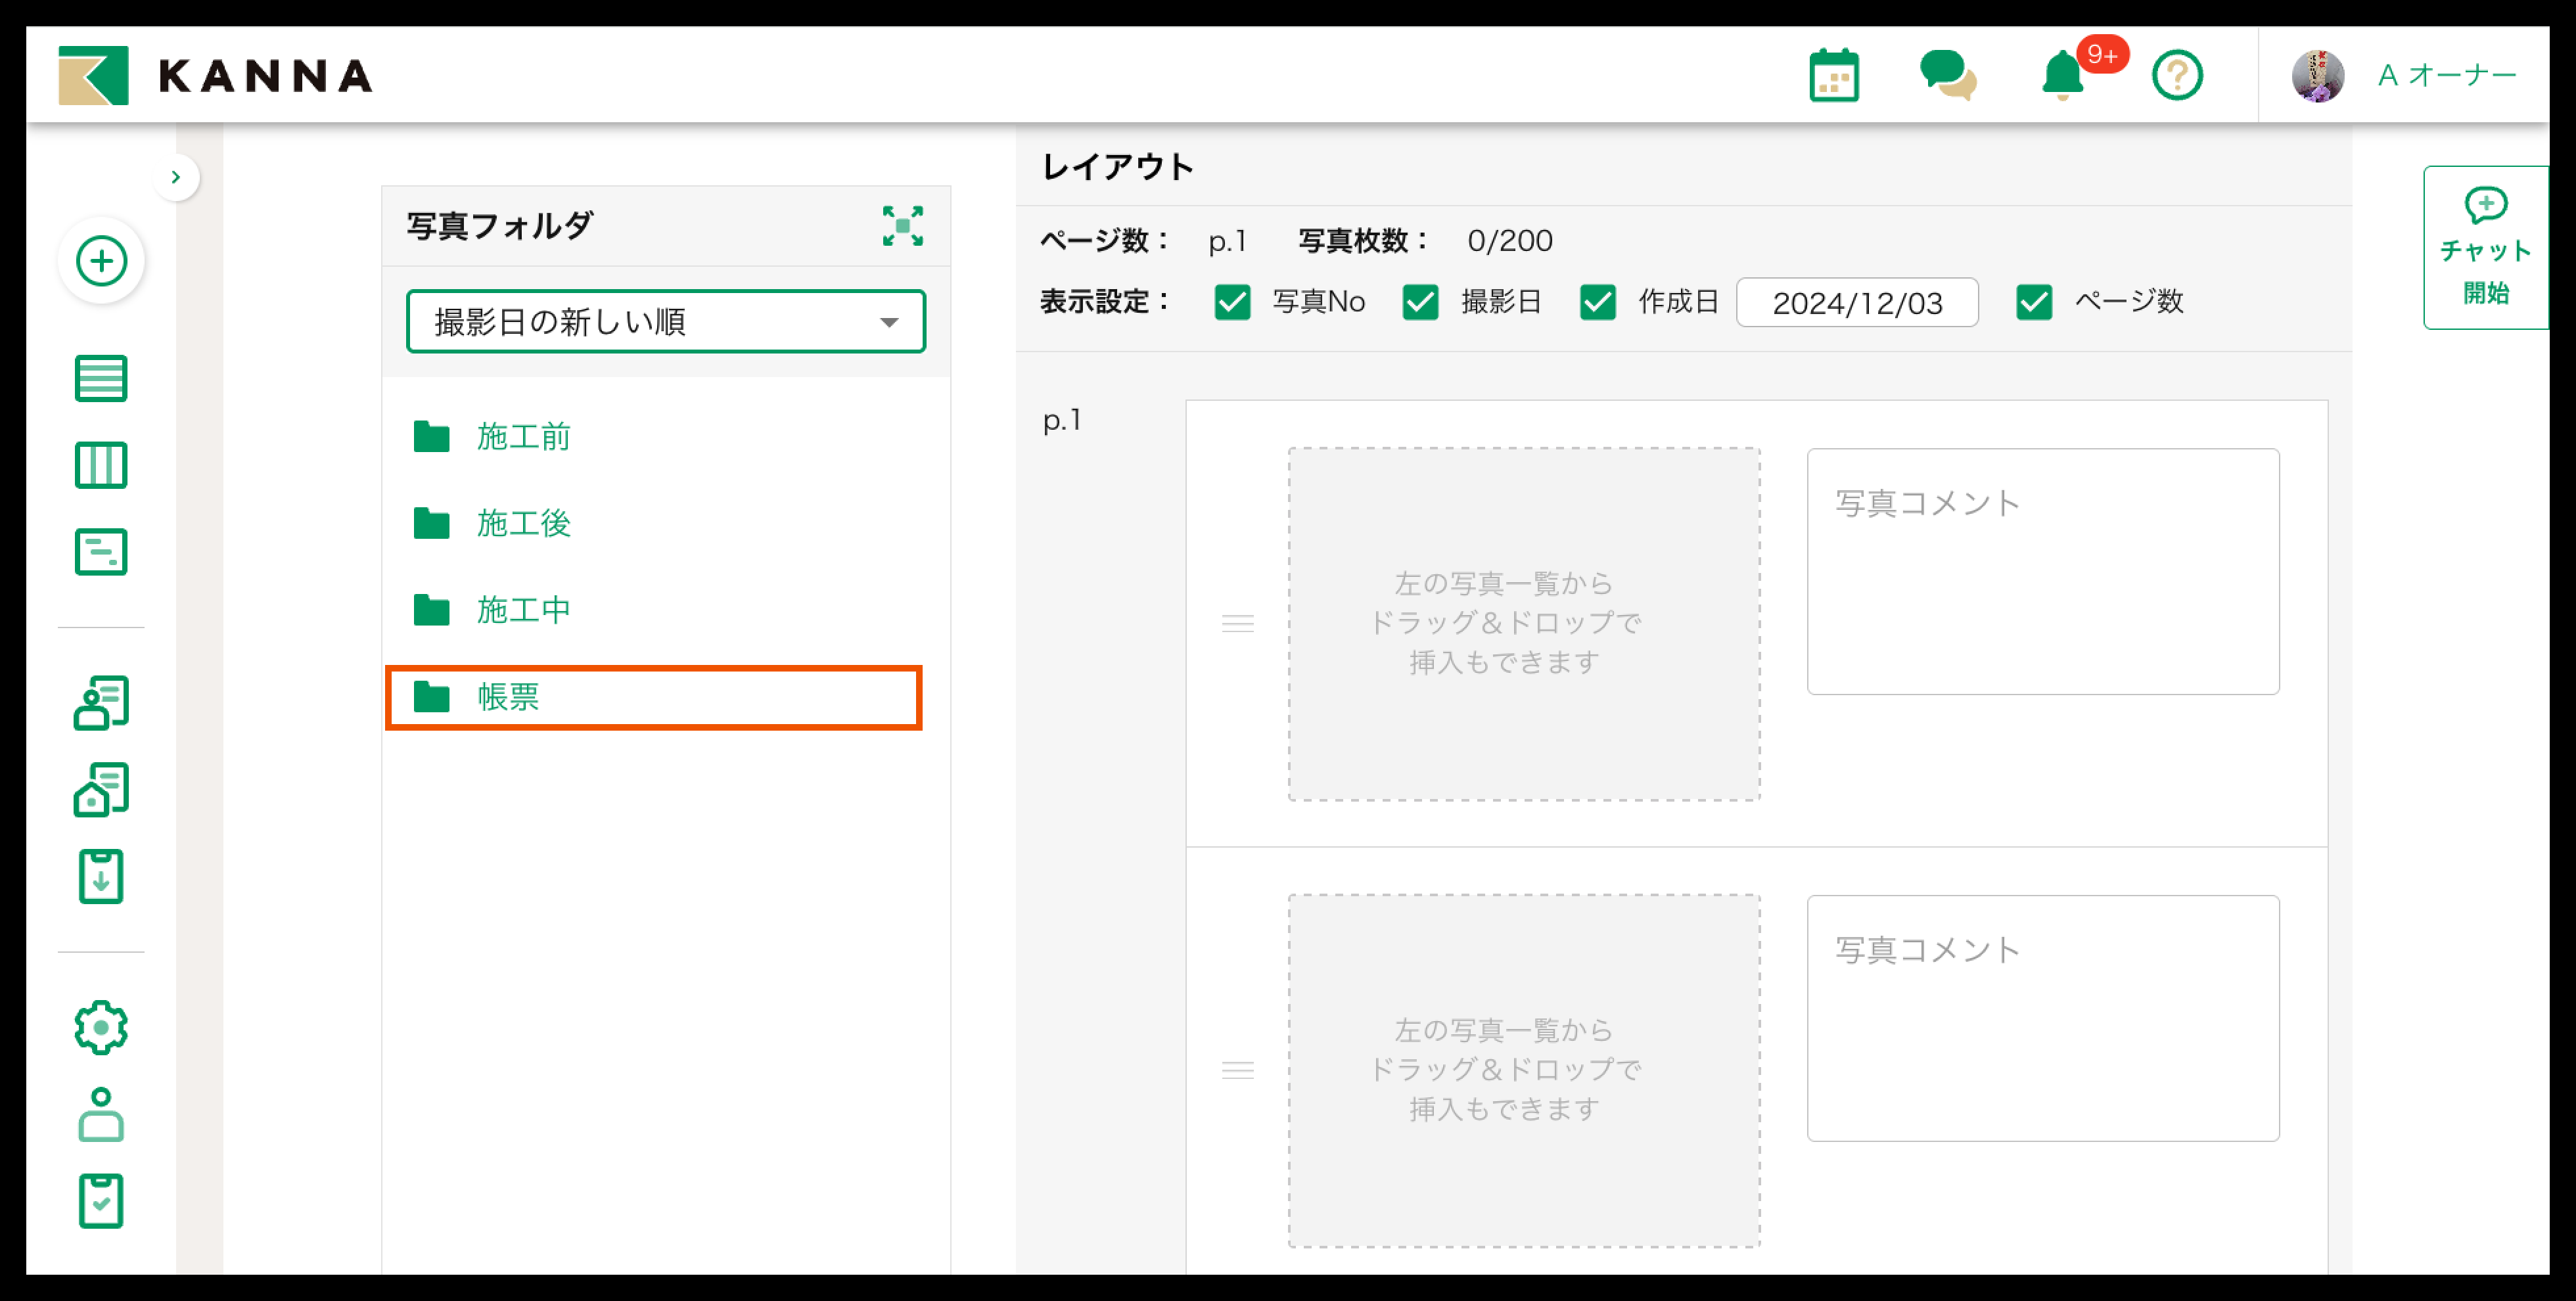This screenshot has height=1301, width=2576.
Task: Click the fullscreen expand icon in 写真フォルダ
Action: (902, 226)
